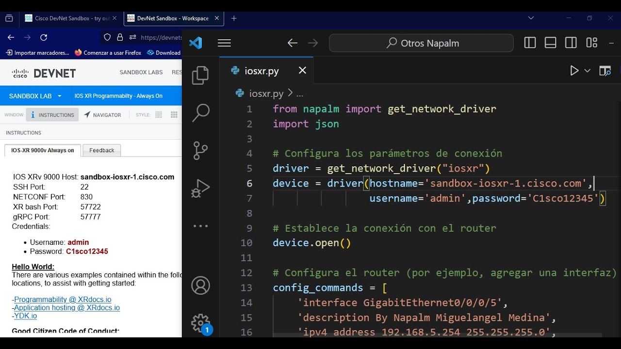The width and height of the screenshot is (621, 349).
Task: Click 'config_commands' variable on line 13
Action: pos(318,288)
